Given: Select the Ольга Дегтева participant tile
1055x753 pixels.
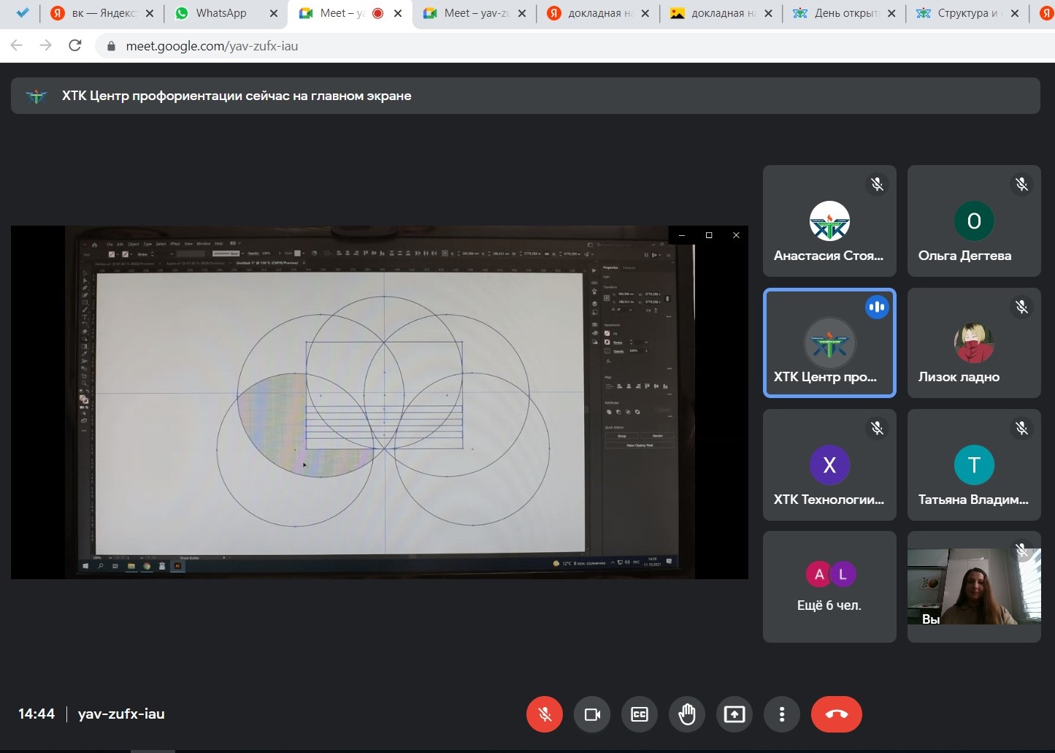Looking at the screenshot, I should pos(974,221).
